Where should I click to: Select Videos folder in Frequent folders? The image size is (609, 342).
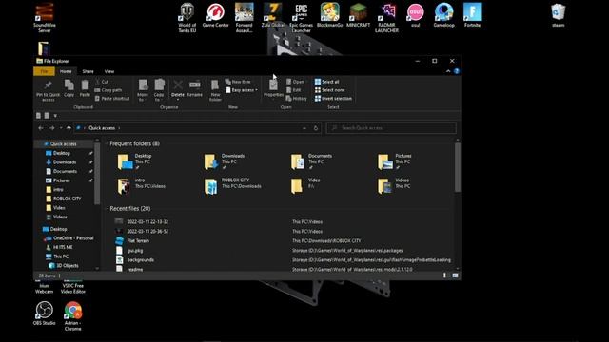395,186
